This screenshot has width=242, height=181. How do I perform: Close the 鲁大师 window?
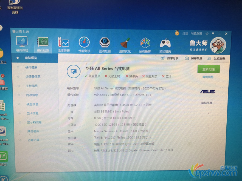226,34
